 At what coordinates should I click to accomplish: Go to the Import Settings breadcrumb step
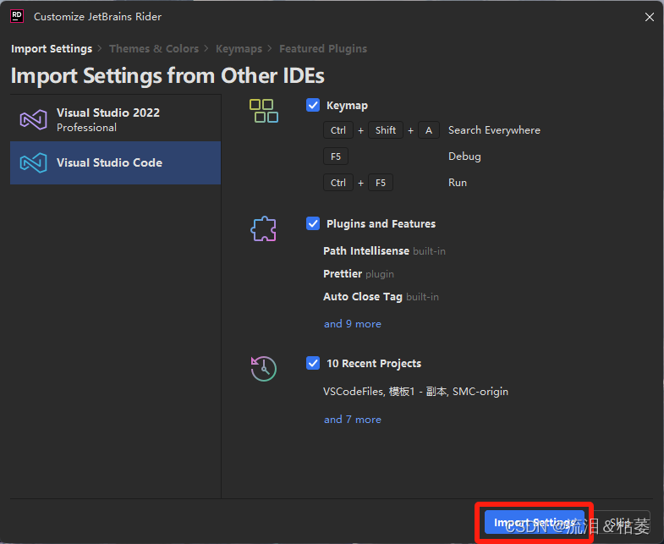tap(52, 49)
